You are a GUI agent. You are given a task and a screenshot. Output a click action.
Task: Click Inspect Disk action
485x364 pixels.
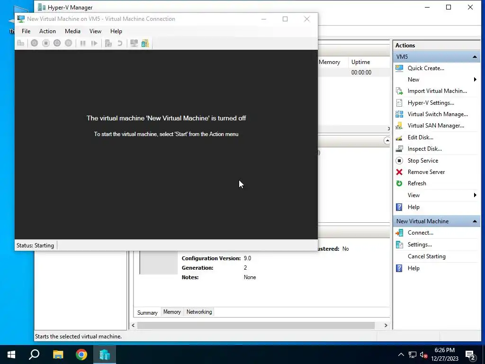click(x=424, y=149)
